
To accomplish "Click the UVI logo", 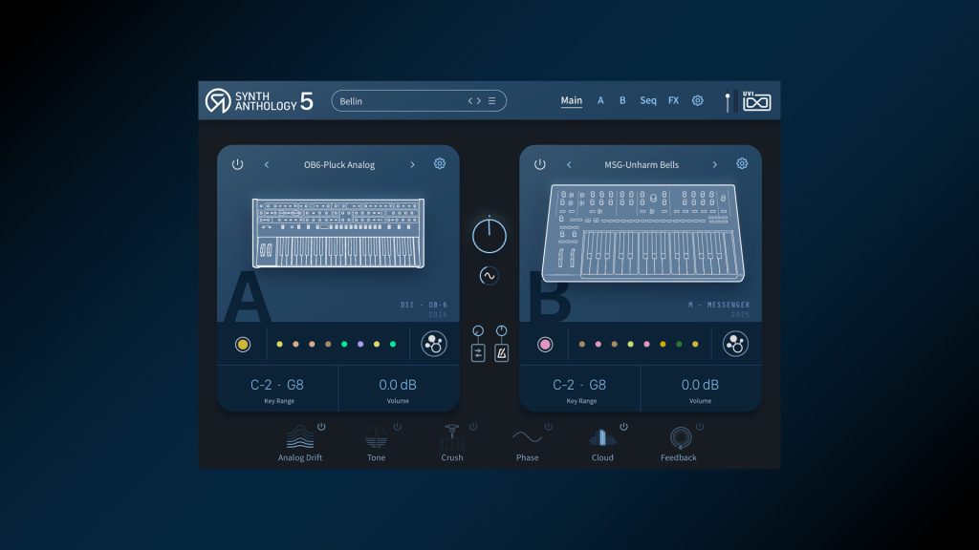I will 757,101.
